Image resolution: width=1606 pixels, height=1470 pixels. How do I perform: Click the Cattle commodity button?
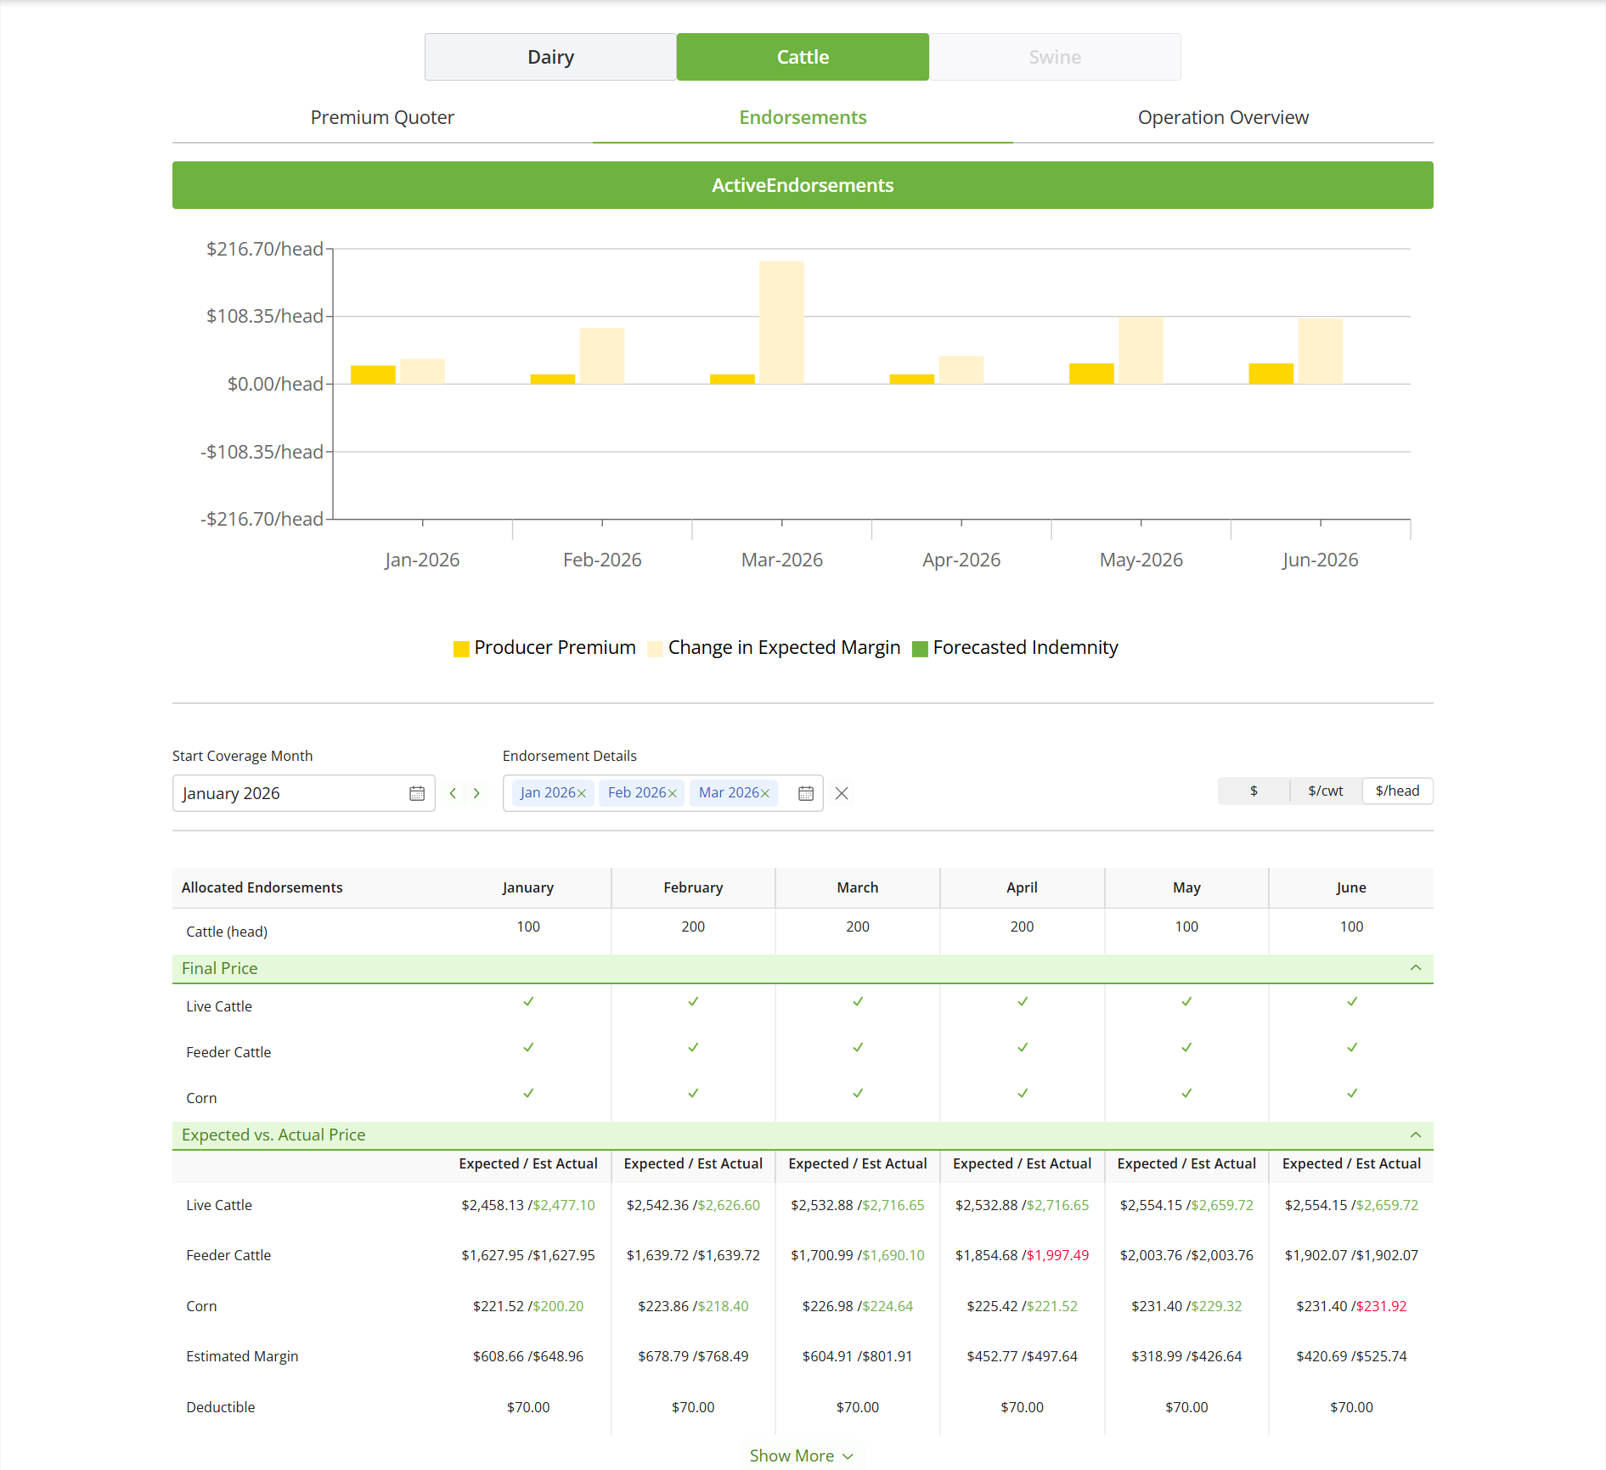click(803, 57)
